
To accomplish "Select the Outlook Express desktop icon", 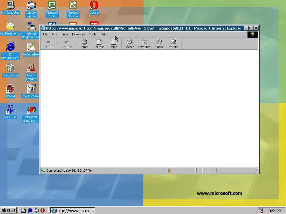I will tap(31, 9).
